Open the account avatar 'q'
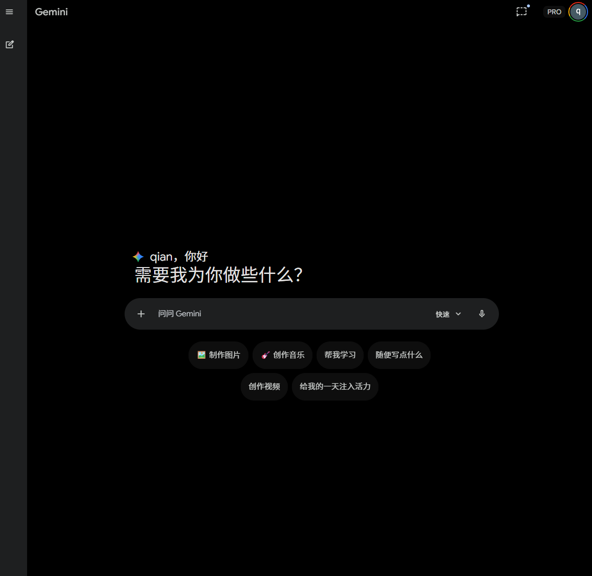592x576 pixels. 578,12
